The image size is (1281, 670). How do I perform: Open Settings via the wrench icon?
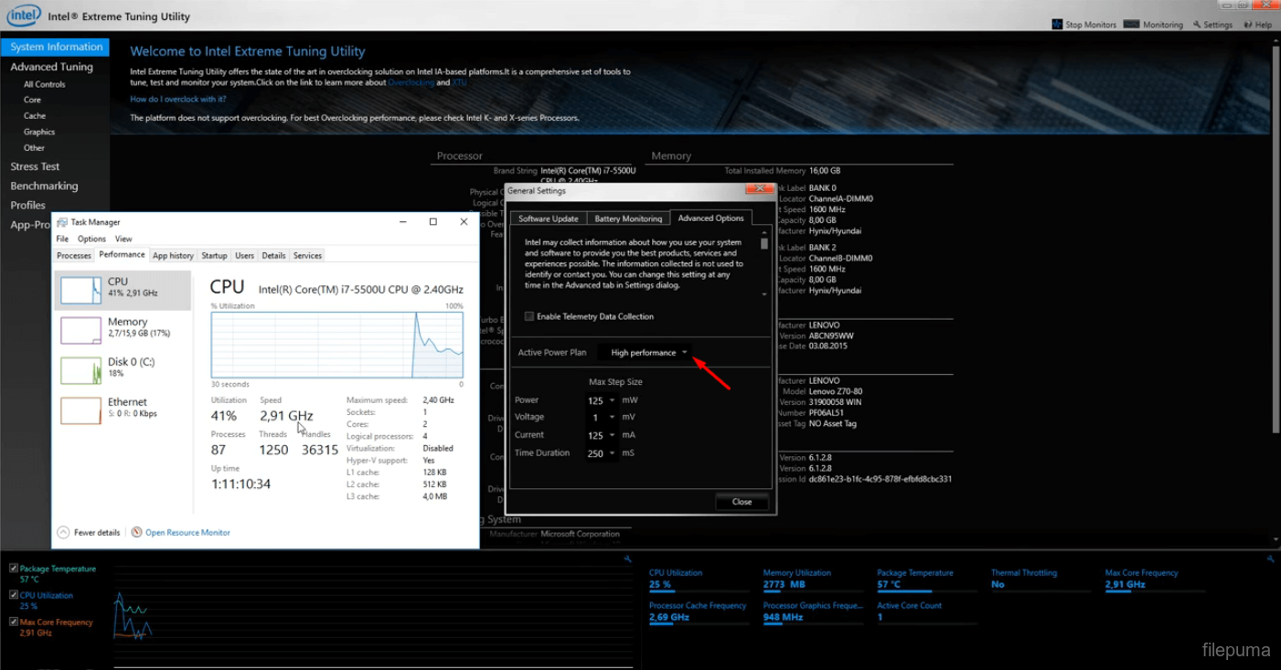click(x=1197, y=25)
